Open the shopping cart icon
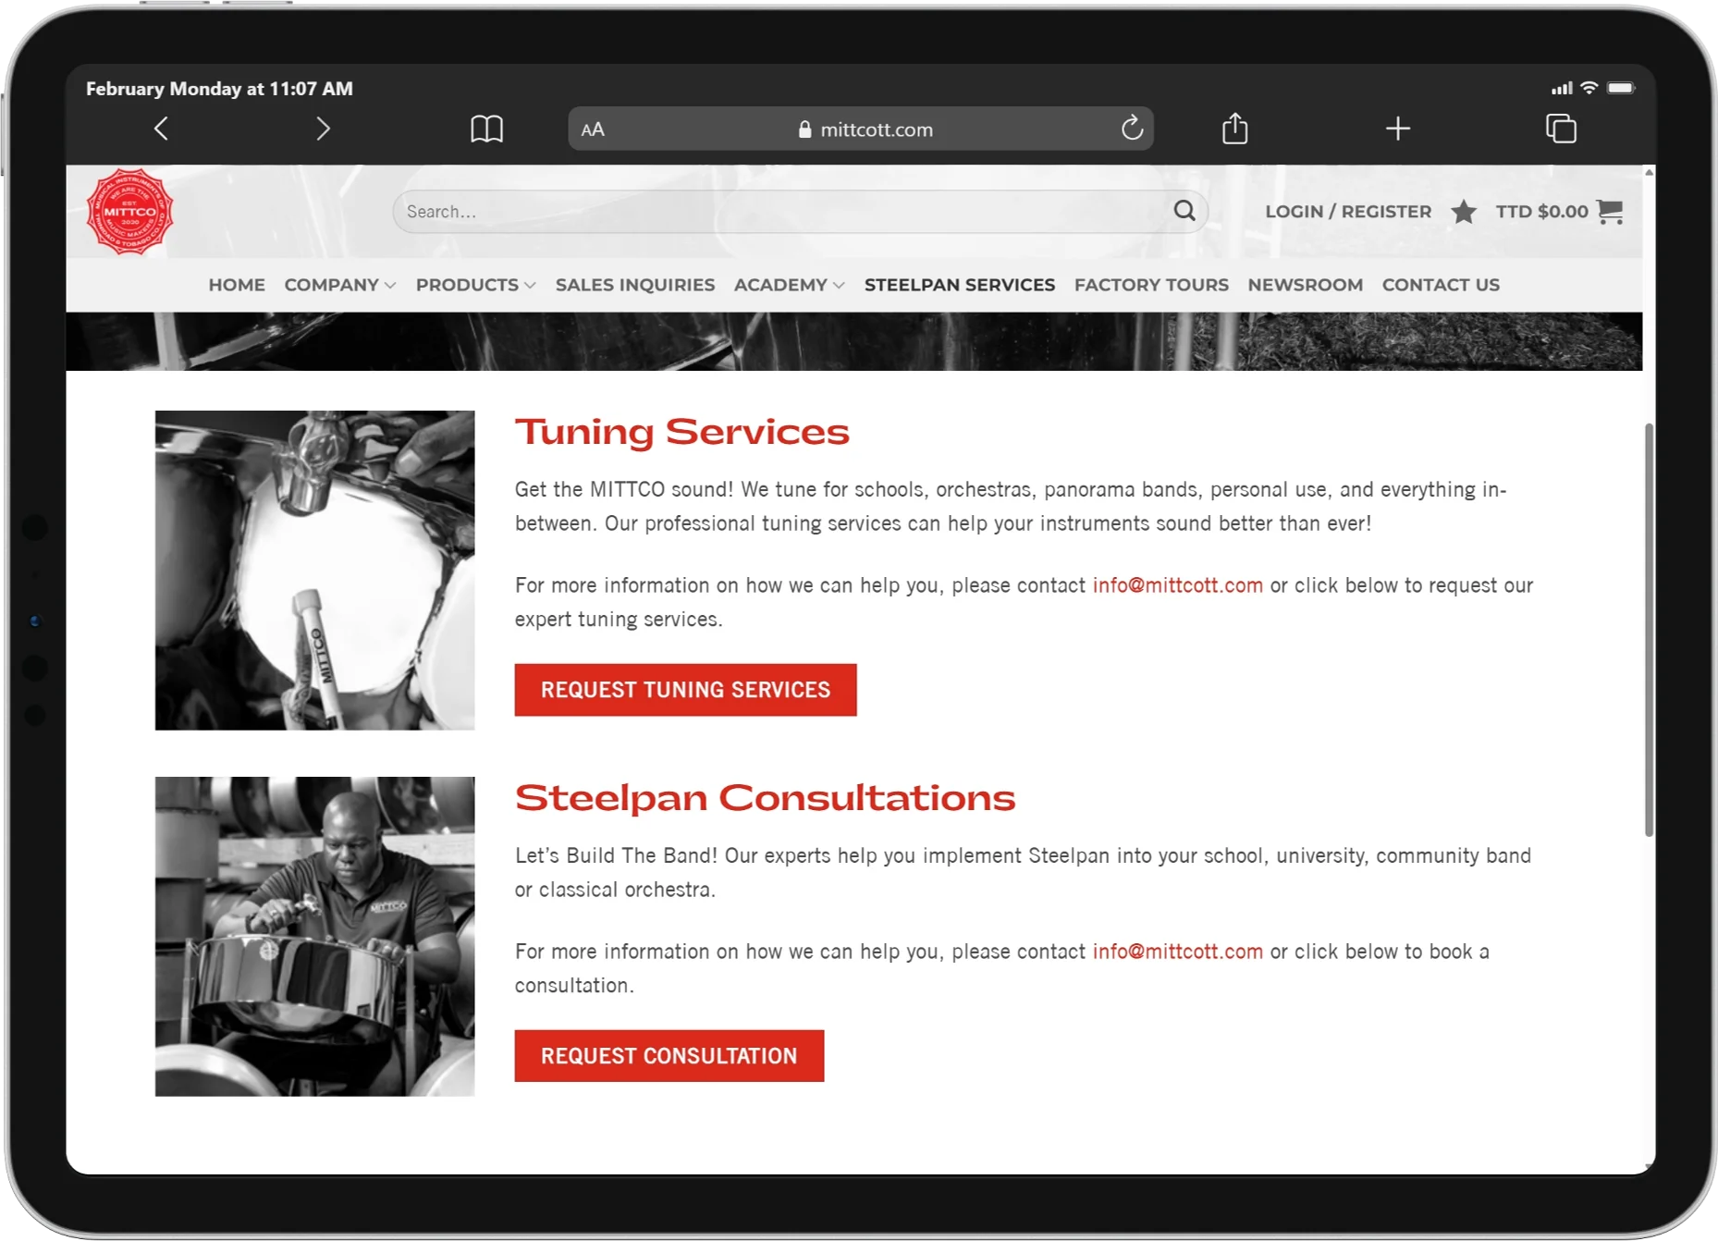This screenshot has height=1241, width=1718. click(x=1610, y=211)
